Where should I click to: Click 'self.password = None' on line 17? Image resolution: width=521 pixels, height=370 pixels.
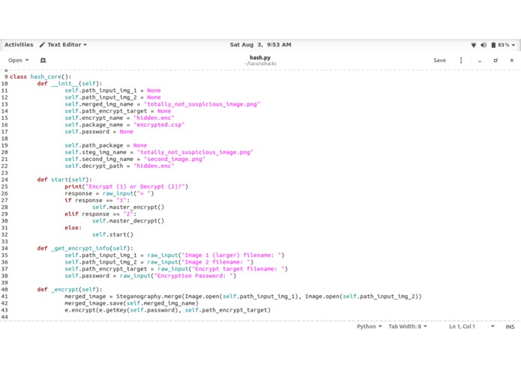point(99,132)
